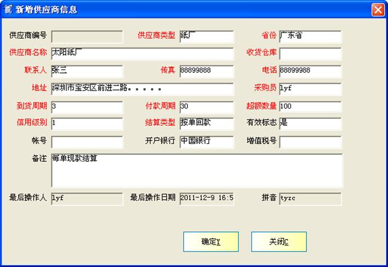Click the 确定Y confirm button

click(x=211, y=242)
